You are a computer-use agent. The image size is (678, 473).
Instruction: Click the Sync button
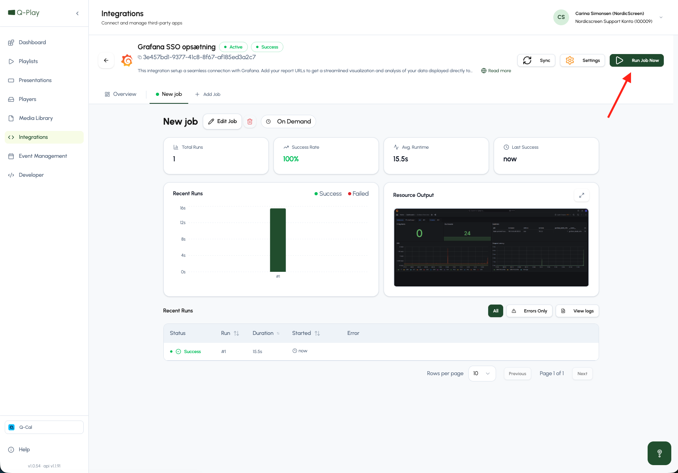click(x=536, y=60)
